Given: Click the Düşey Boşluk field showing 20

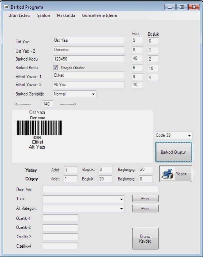Looking at the screenshot, I should point(105,179).
